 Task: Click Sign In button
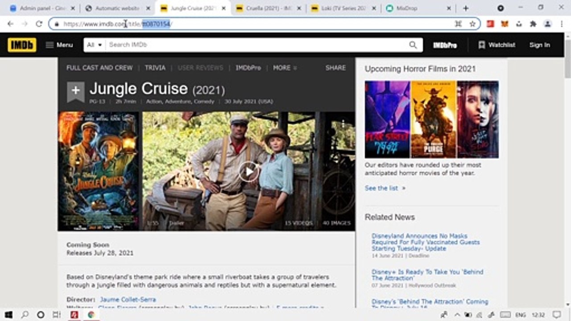pos(539,45)
